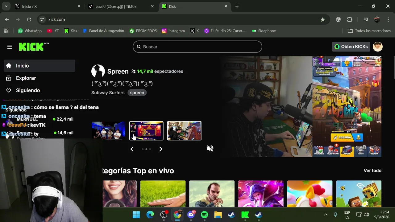The image size is (395, 222).
Task: Open the FL Studio 25 bookmark
Action: pos(225,31)
